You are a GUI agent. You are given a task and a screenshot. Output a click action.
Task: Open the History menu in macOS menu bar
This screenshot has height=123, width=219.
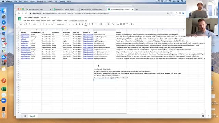tap(32, 1)
